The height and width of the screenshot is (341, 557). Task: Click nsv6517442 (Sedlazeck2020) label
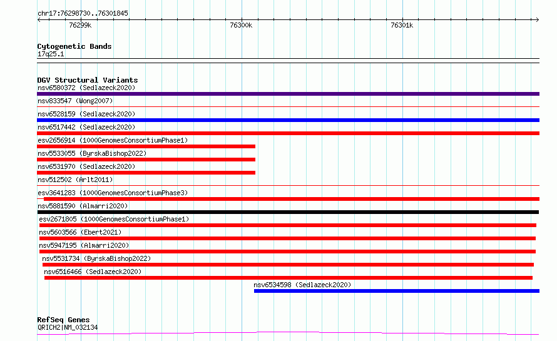pos(86,127)
